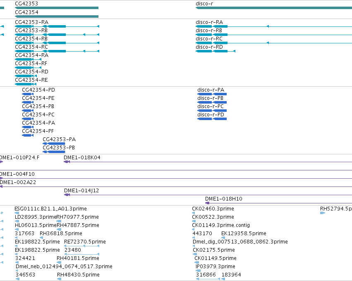This screenshot has width=352, height=281.
Task: Click EST label 316866
Action: pos(206,275)
